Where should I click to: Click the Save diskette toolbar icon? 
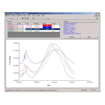click(x=13, y=18)
